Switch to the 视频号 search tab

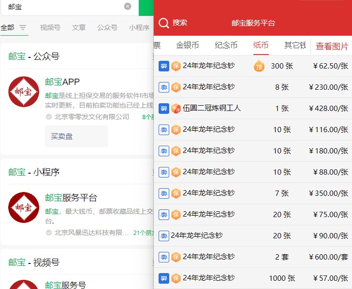pos(50,28)
